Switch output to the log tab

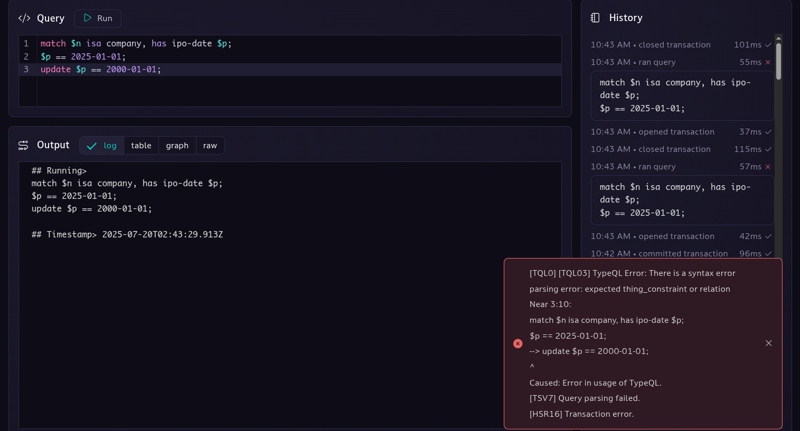(102, 146)
